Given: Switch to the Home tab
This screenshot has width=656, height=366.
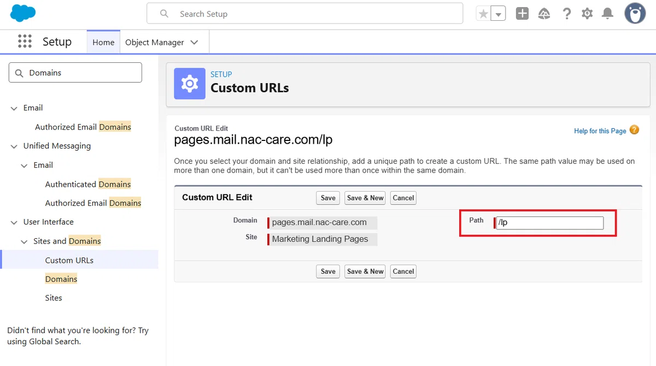Looking at the screenshot, I should tap(103, 42).
